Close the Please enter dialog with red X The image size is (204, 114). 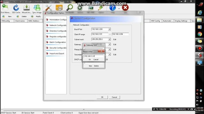click(x=101, y=51)
